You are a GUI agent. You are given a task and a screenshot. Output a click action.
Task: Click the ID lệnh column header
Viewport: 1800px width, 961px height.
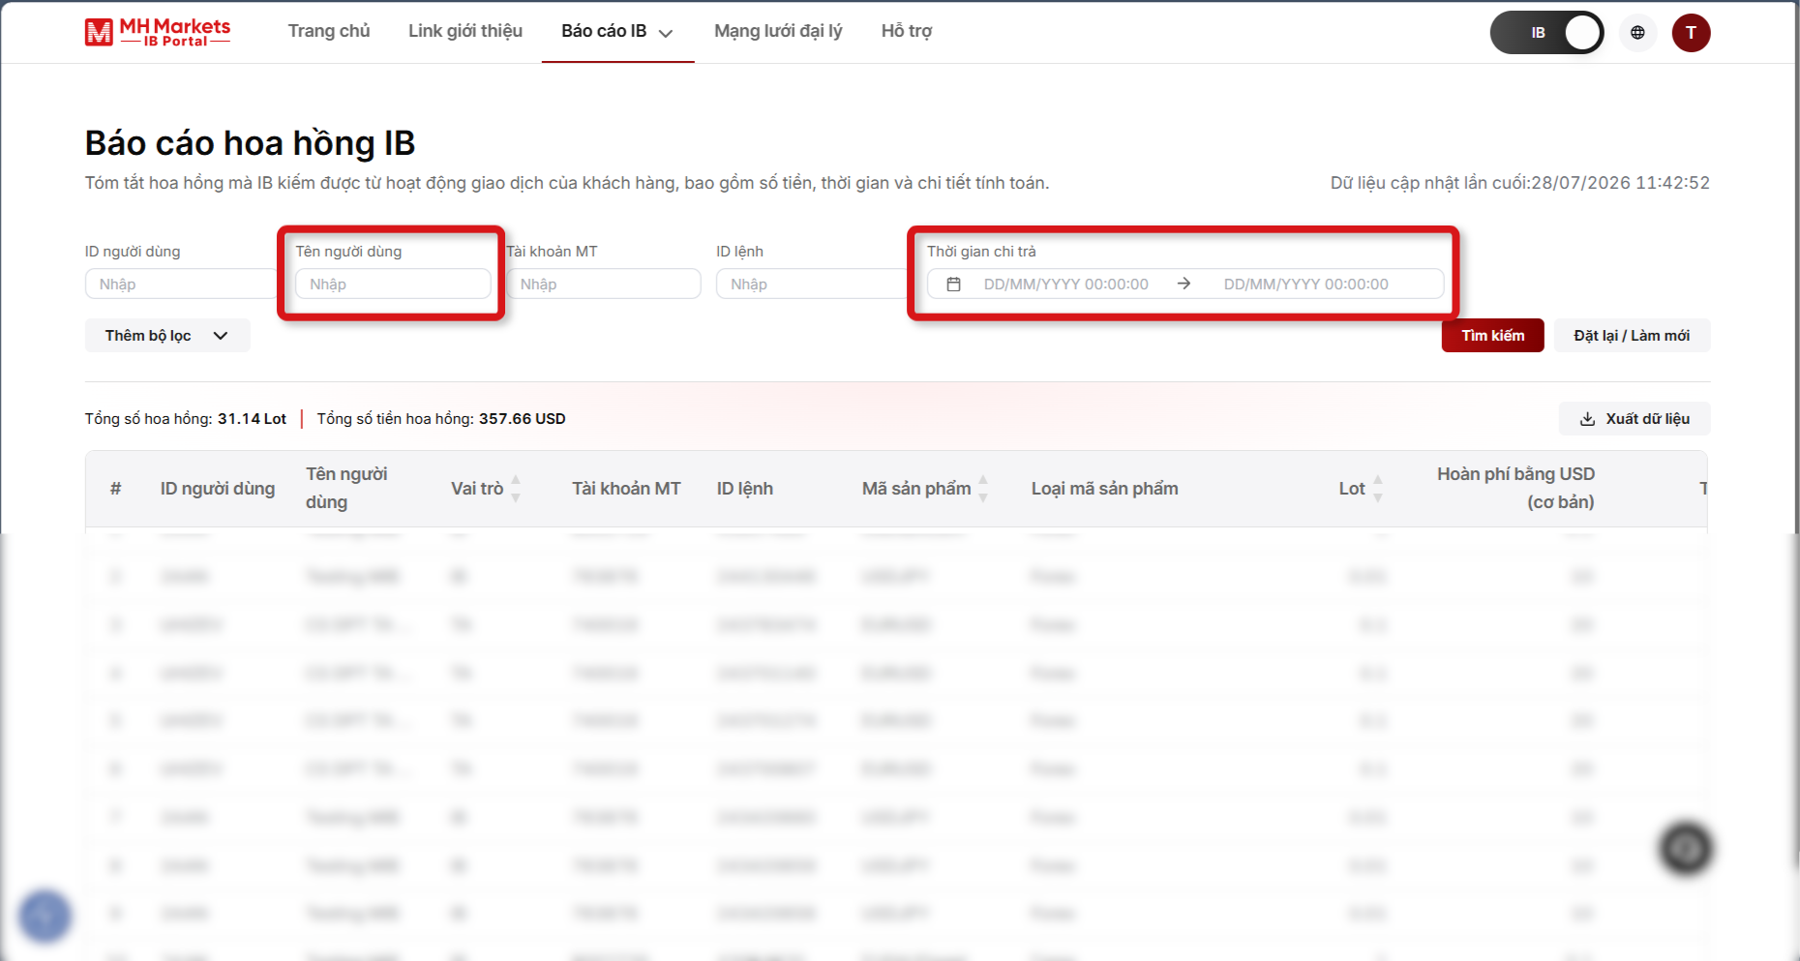coord(745,489)
